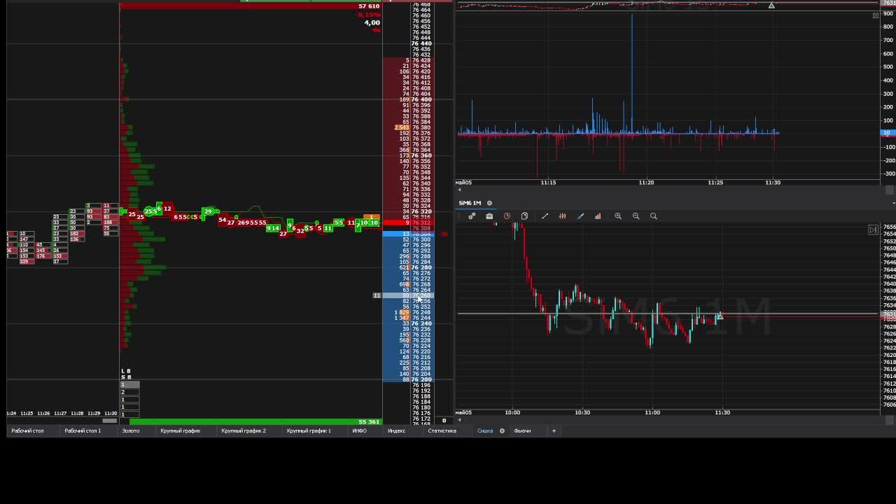Click price level 76 360 in order book
The height and width of the screenshot is (504, 896).
point(422,155)
